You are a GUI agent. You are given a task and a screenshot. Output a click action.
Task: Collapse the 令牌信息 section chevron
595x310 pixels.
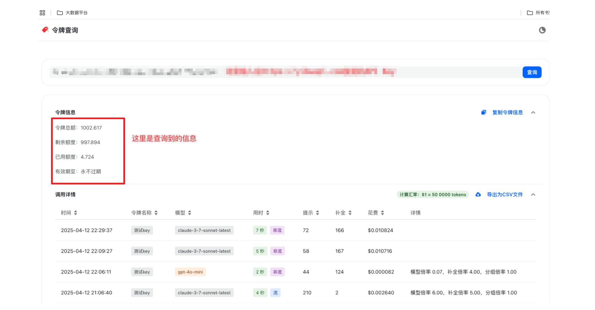[x=533, y=113]
